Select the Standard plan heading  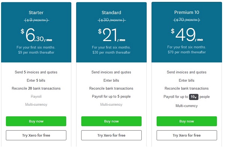(x=111, y=13)
